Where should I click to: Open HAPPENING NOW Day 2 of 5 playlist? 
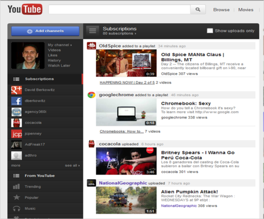pyautogui.click(x=127, y=83)
